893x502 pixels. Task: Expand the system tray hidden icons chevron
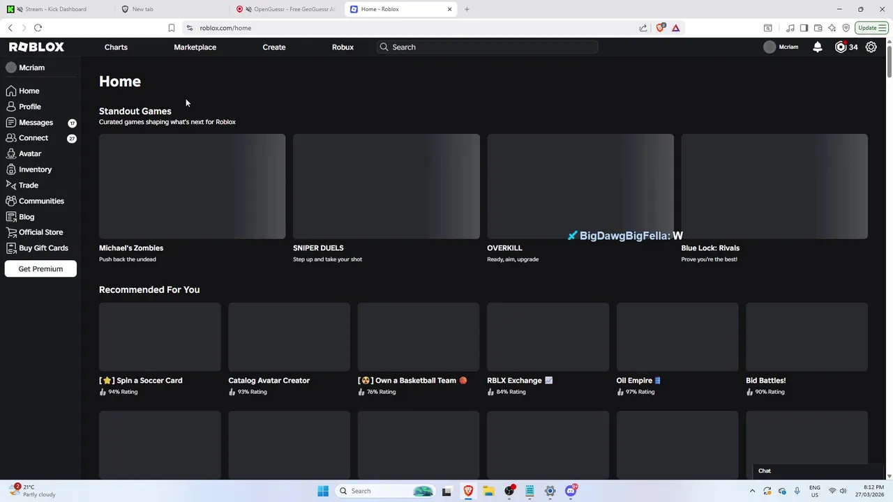point(752,491)
